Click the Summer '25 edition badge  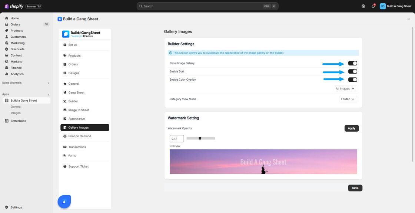pos(34,6)
